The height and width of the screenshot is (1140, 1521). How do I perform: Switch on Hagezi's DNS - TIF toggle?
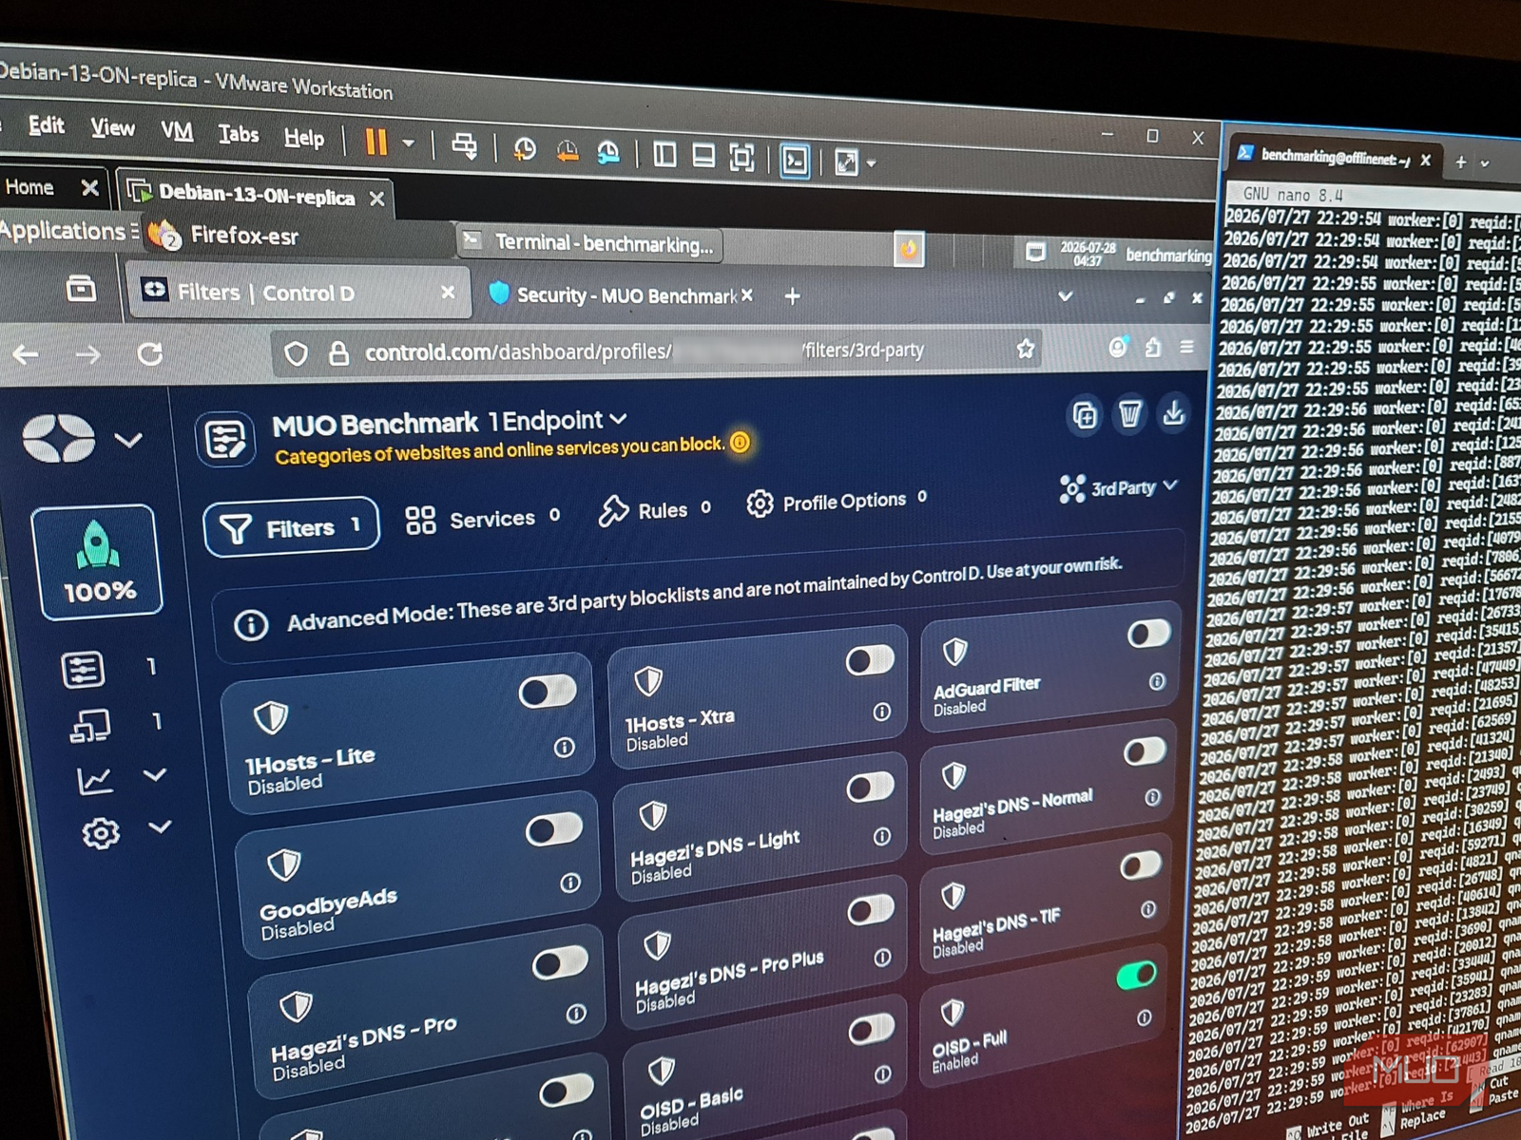pyautogui.click(x=1140, y=865)
